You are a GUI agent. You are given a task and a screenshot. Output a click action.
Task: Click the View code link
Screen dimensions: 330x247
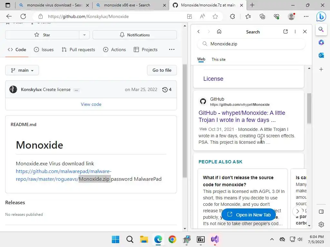coord(91,105)
